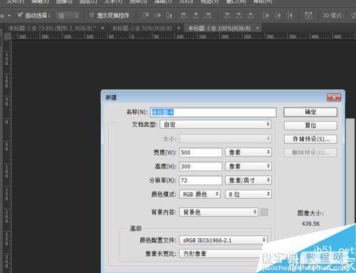Click the 确定 button

click(310, 112)
